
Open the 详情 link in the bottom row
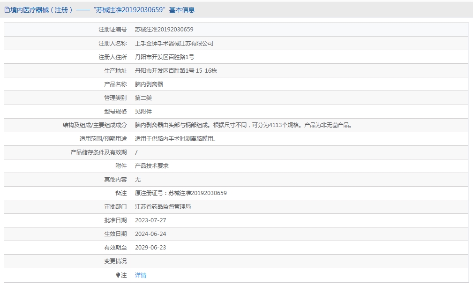[x=141, y=275]
